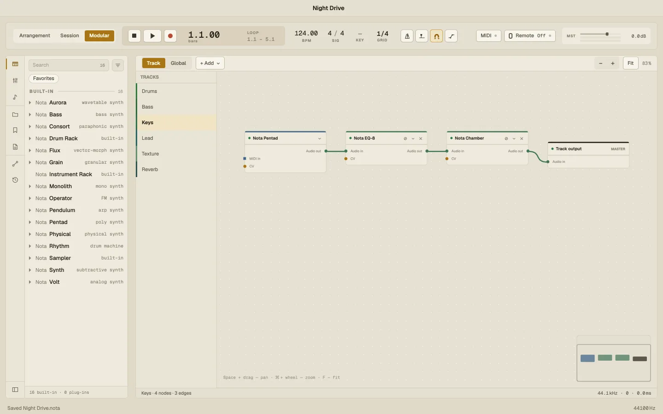Switch to Session view
This screenshot has width=663, height=414.
70,36
